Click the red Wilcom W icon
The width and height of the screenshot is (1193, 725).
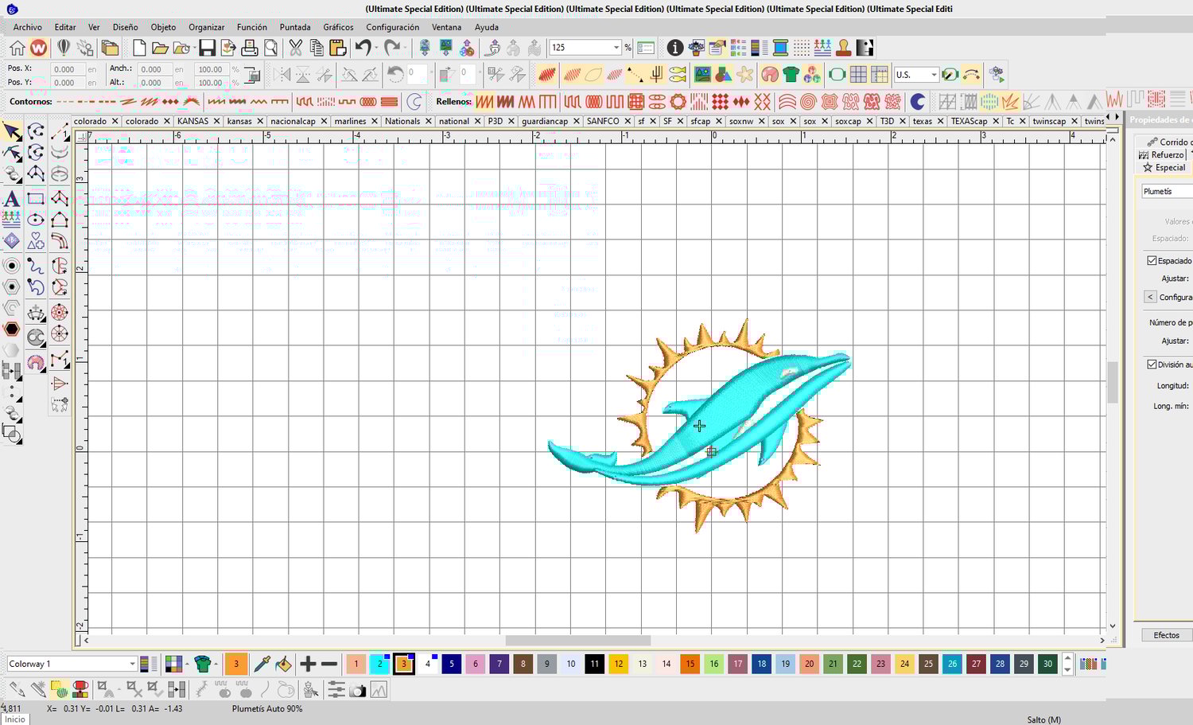point(38,49)
